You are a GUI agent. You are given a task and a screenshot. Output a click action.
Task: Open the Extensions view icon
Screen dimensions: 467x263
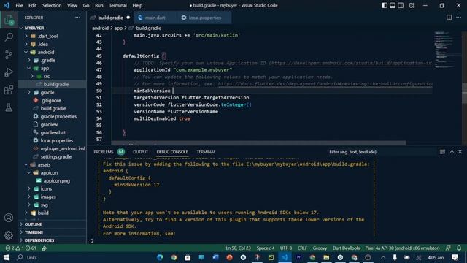tap(9, 90)
